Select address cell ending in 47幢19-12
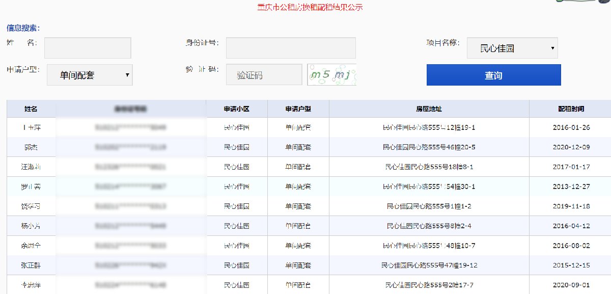 click(429, 265)
